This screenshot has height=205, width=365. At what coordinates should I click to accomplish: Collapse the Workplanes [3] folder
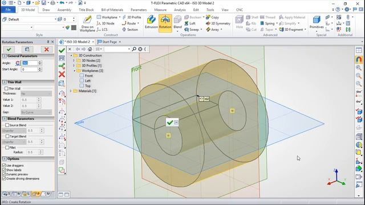(74, 71)
